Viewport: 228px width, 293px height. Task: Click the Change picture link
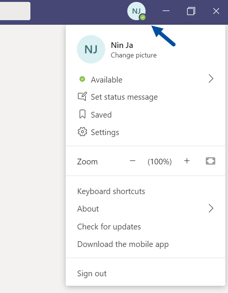tap(134, 55)
